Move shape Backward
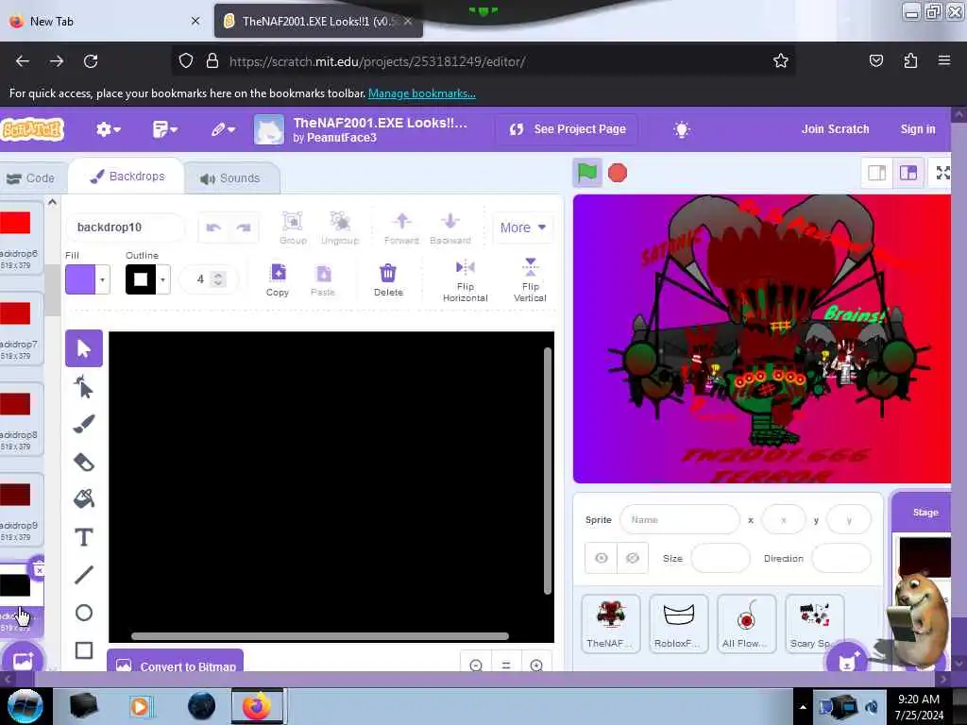The image size is (967, 725). pyautogui.click(x=450, y=228)
